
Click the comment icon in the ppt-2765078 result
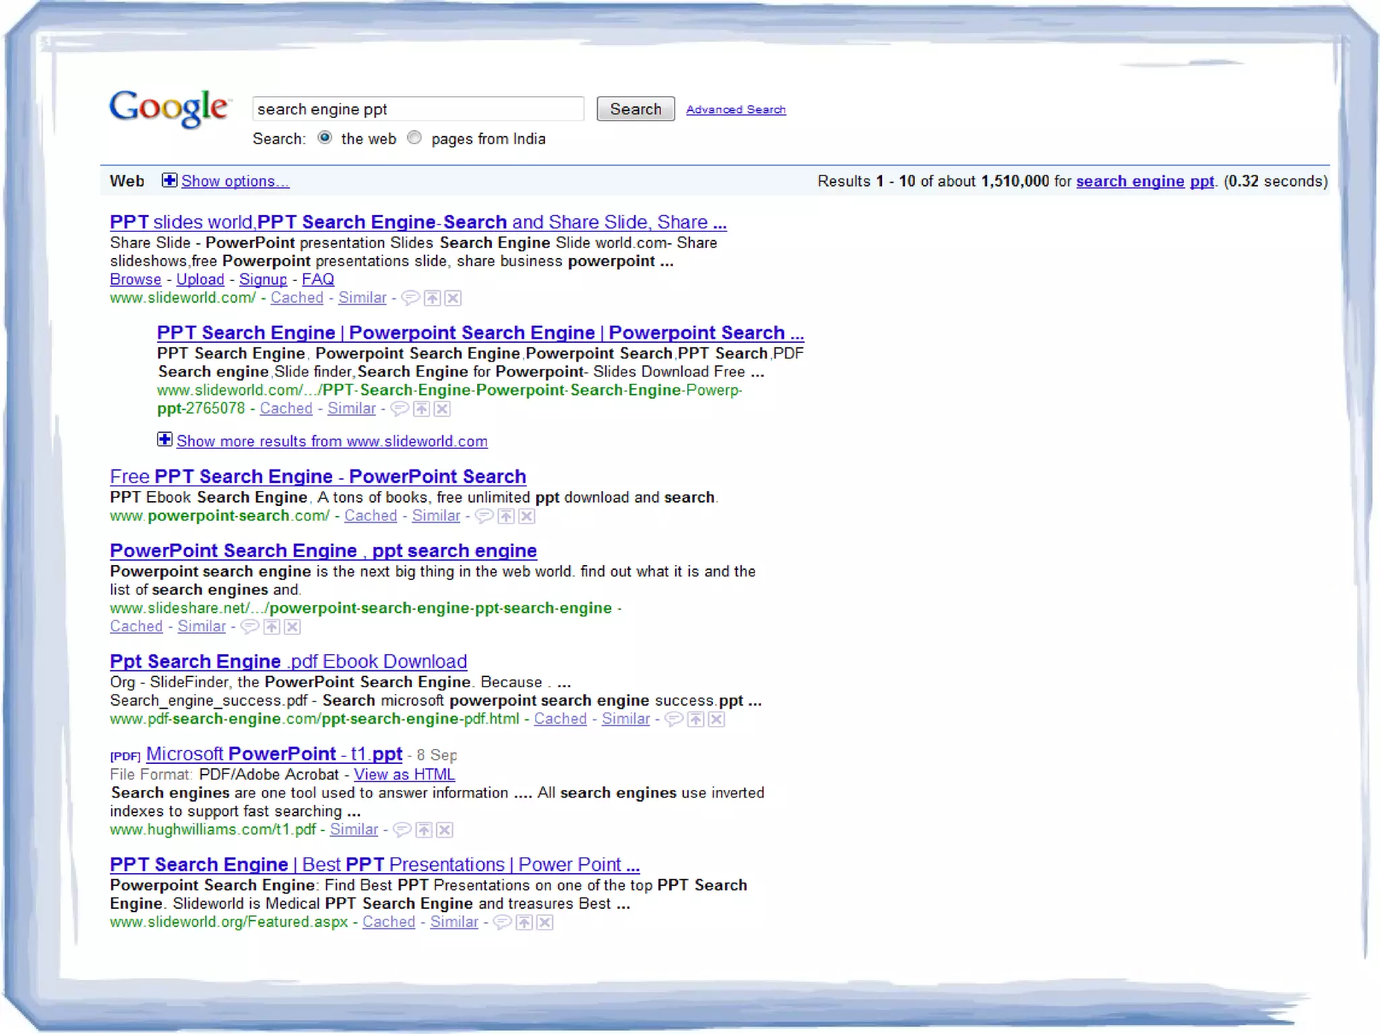400,409
